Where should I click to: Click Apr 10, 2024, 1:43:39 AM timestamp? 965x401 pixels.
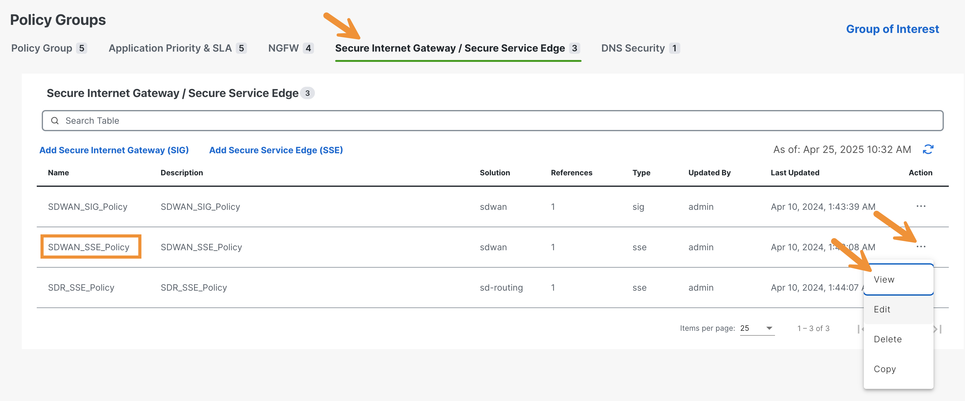[823, 207]
